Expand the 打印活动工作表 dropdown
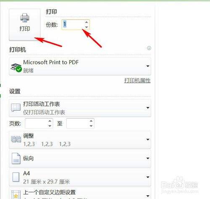The height and width of the screenshot is (199, 210). (148, 108)
